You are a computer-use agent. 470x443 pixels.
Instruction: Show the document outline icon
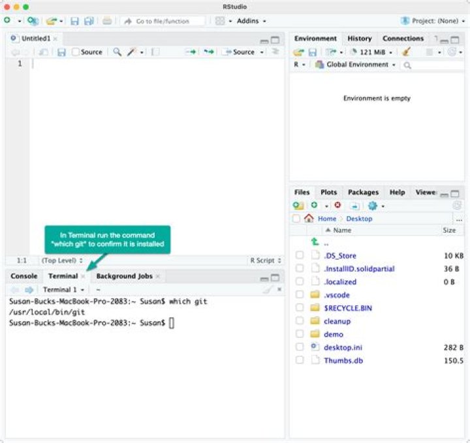[x=275, y=52]
